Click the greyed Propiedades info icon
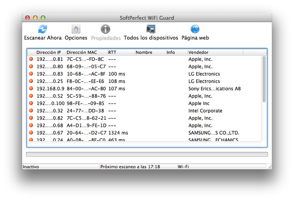Screen dimensions: 294x200 tap(105, 29)
